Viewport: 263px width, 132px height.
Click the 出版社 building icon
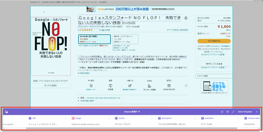pyautogui.click(x=150, y=86)
